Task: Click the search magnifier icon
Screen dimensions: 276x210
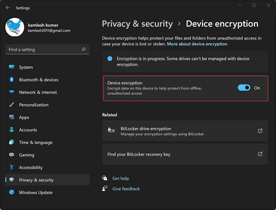Action: point(84,49)
